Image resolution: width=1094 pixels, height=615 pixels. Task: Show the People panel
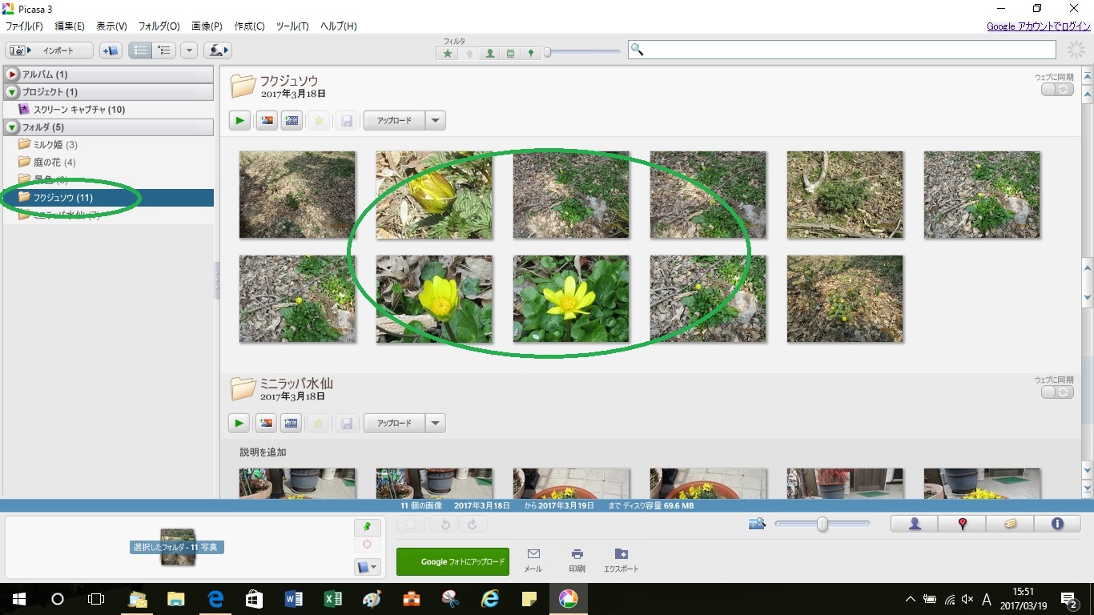click(x=915, y=524)
